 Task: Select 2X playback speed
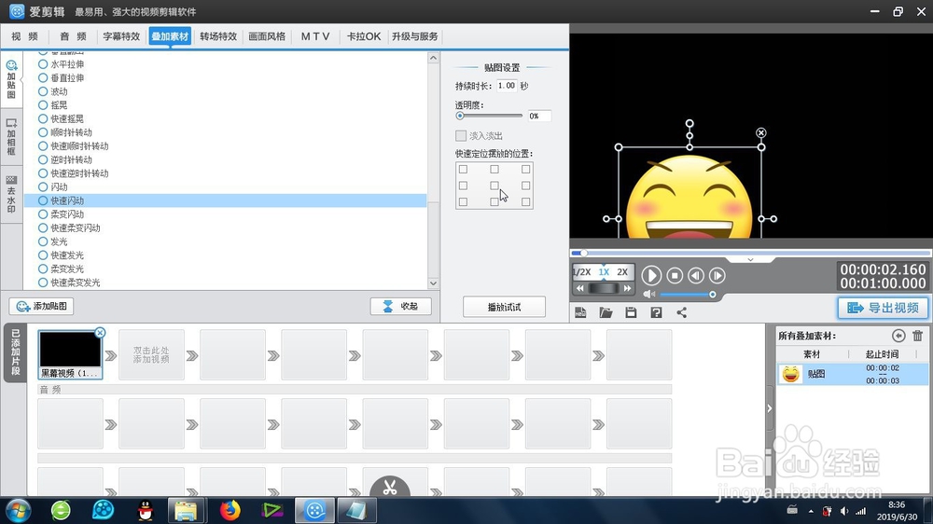(x=622, y=272)
